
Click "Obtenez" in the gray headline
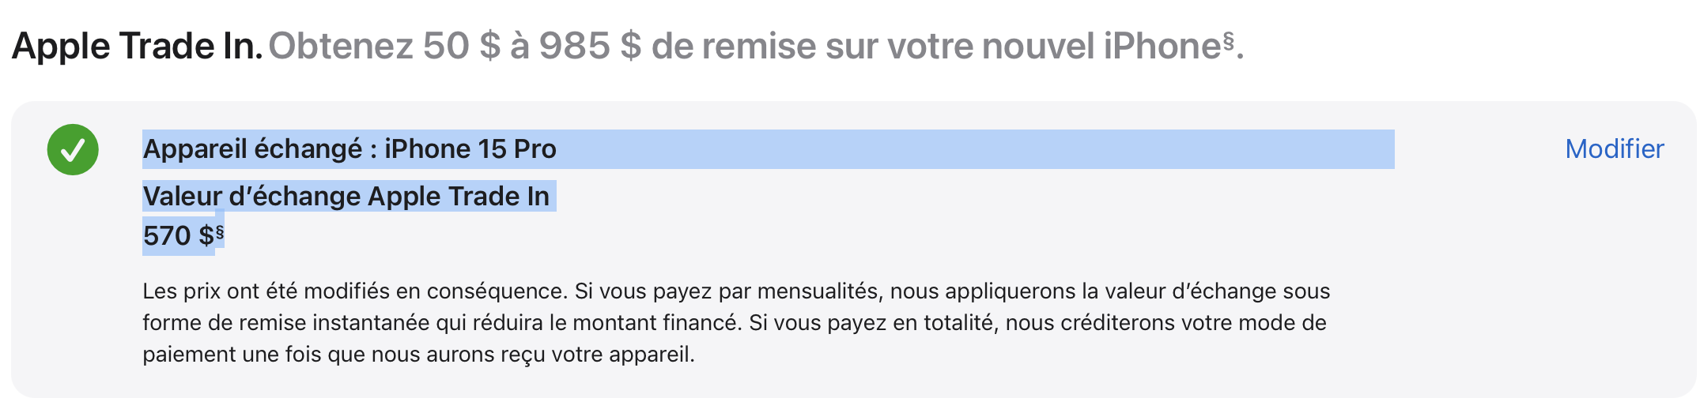coord(340,46)
